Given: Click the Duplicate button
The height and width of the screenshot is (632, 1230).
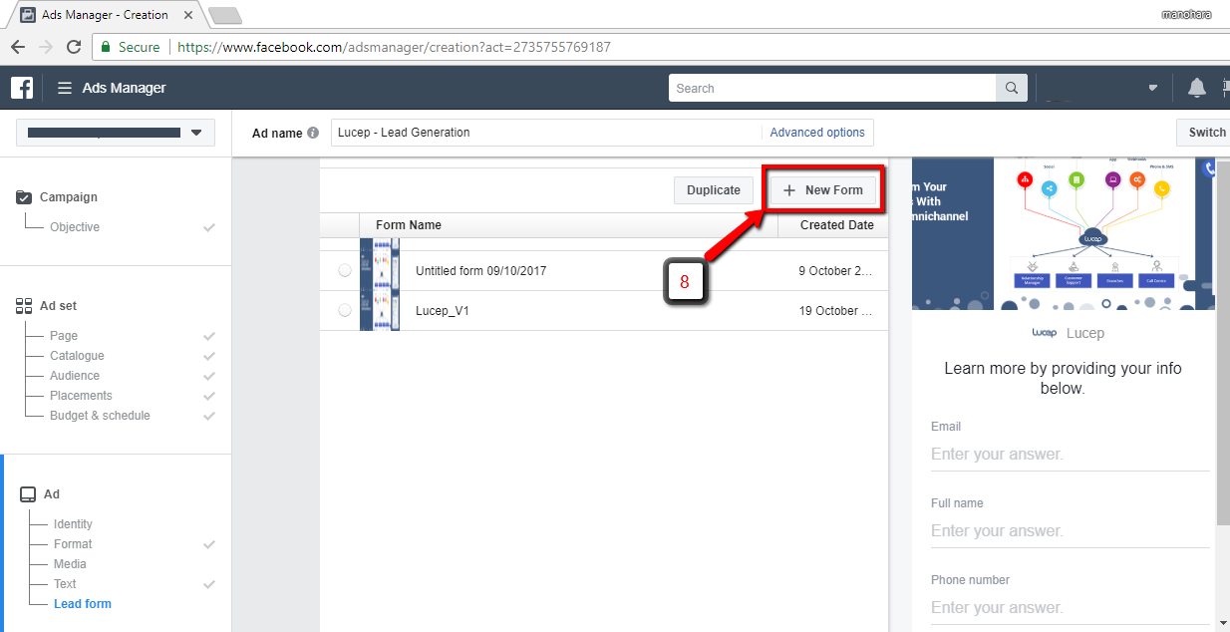Looking at the screenshot, I should (714, 190).
